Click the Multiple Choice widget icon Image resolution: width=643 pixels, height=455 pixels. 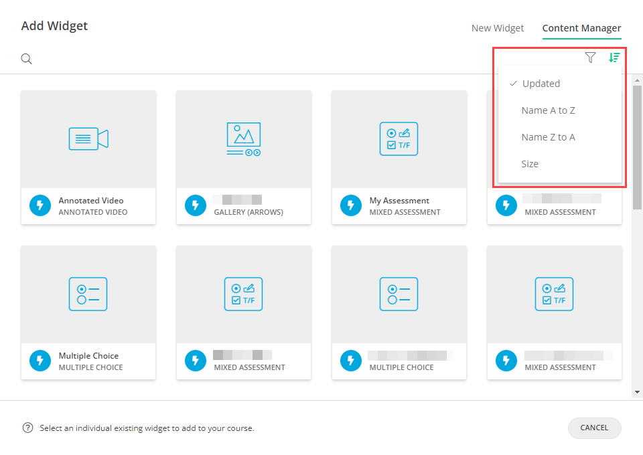point(88,294)
